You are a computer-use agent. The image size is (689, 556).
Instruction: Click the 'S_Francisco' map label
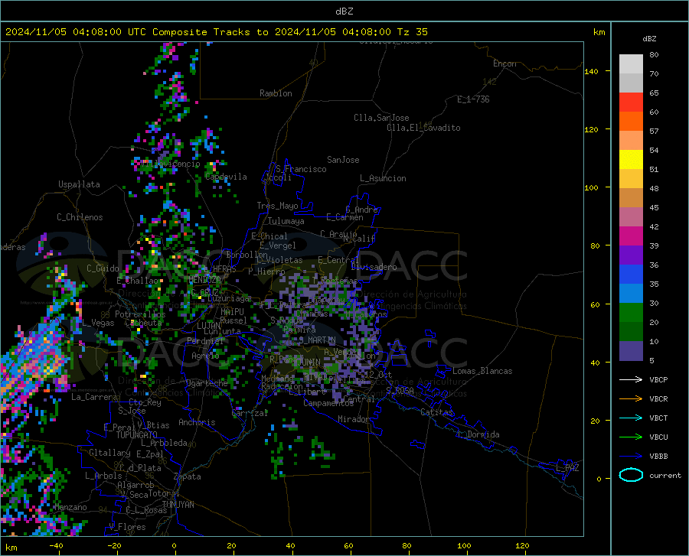tap(301, 169)
